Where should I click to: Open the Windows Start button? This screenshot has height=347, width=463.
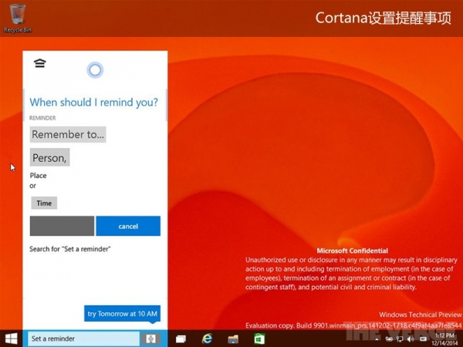tap(12, 339)
